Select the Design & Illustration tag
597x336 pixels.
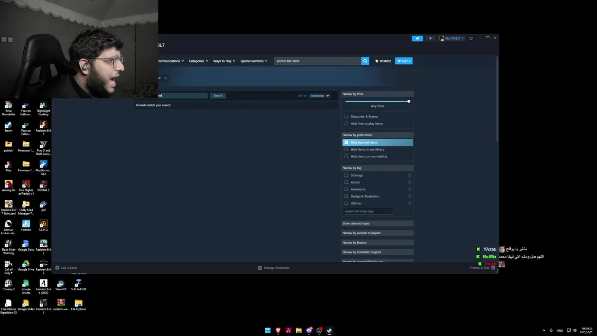tap(346, 196)
